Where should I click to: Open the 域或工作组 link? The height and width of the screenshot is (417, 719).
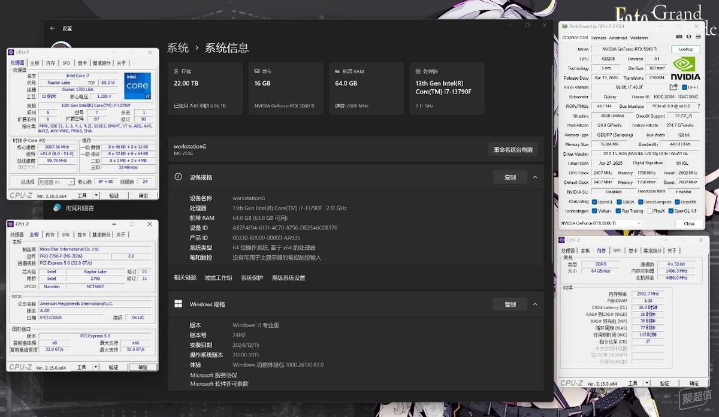pyautogui.click(x=218, y=278)
